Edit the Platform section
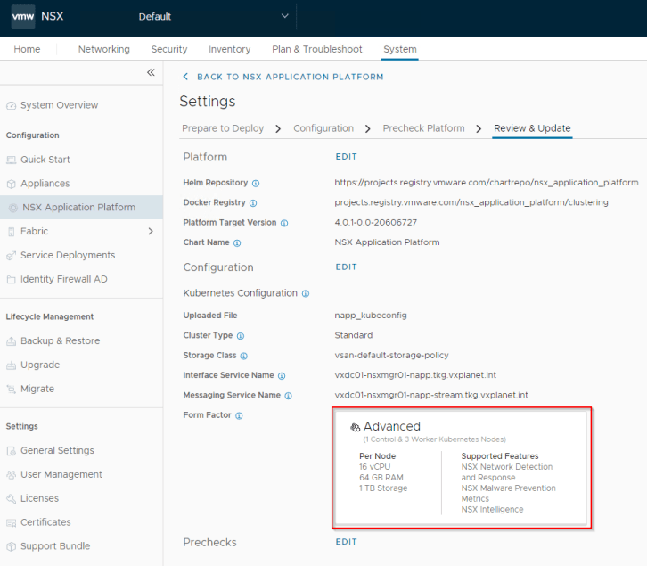This screenshot has width=647, height=566. click(346, 157)
